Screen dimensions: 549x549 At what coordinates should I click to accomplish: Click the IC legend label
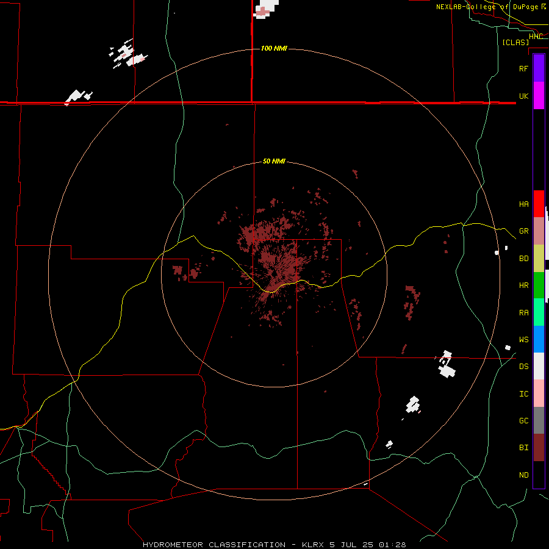pos(523,394)
